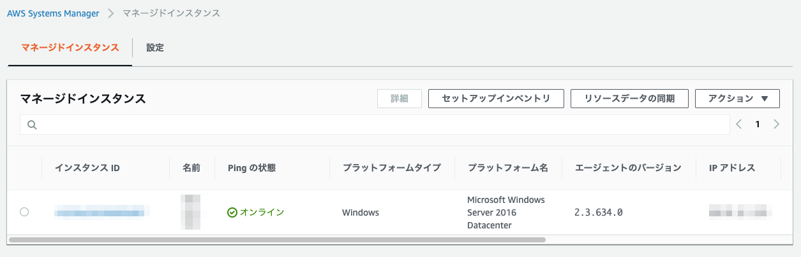This screenshot has width=801, height=257.
Task: Sort by プラットフォーム名 column header
Action: click(508, 168)
